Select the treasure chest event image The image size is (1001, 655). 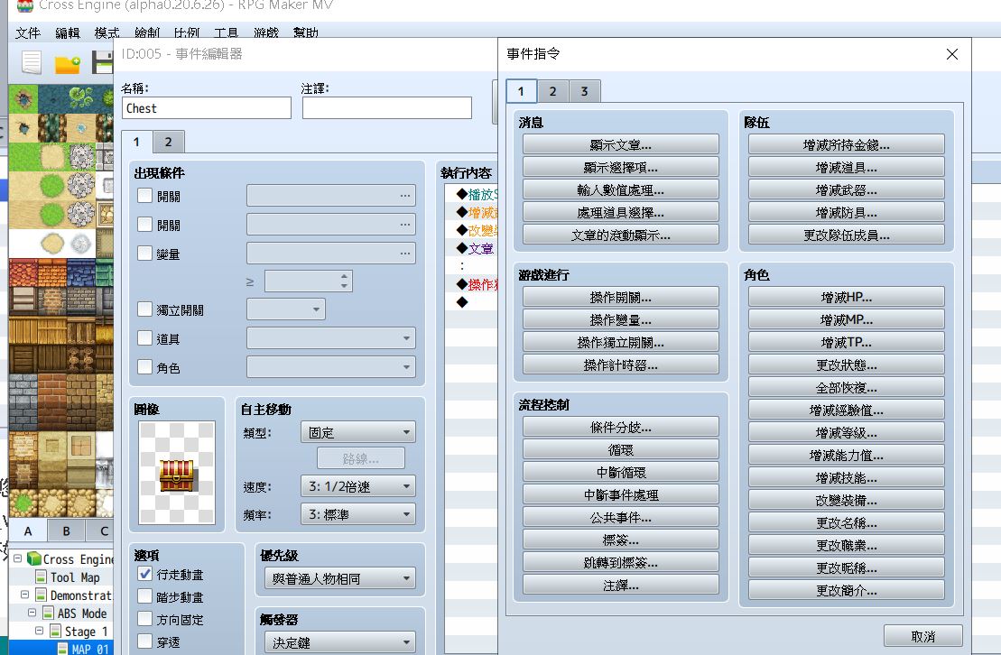point(177,473)
